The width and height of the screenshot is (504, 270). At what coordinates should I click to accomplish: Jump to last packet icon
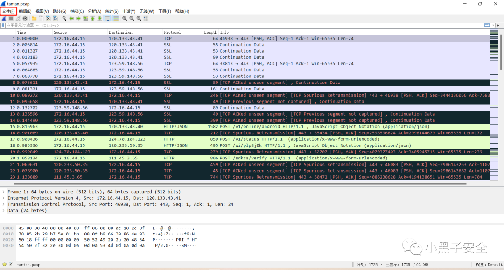click(100, 19)
